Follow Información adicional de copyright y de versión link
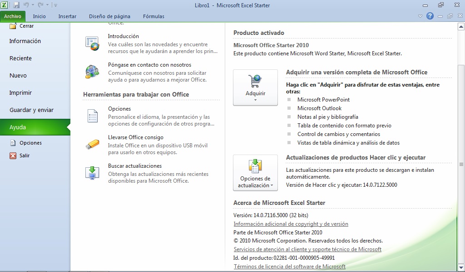 pos(291,223)
